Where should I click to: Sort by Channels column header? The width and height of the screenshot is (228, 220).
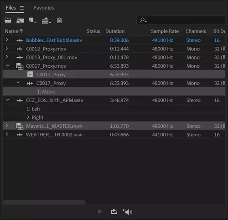click(196, 31)
